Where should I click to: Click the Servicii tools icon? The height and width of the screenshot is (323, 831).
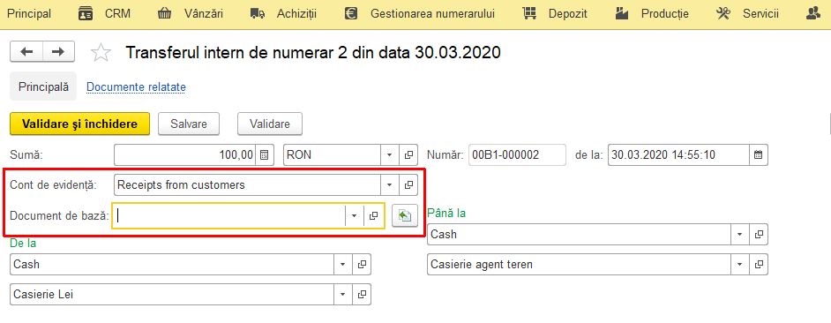722,14
